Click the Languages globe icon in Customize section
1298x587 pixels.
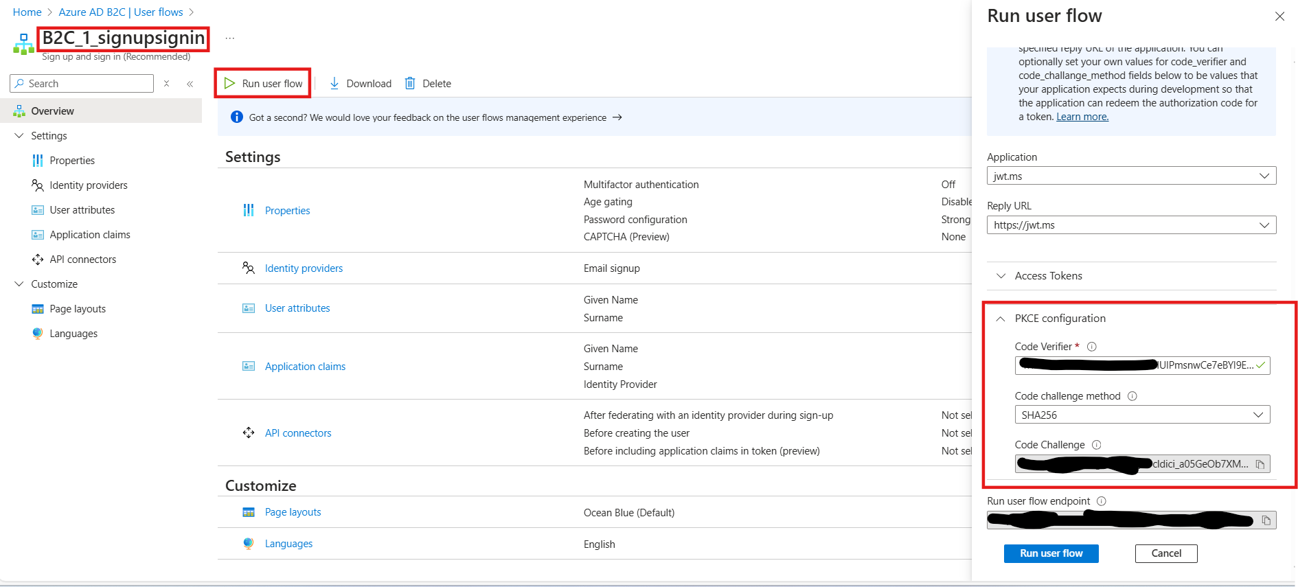click(249, 543)
